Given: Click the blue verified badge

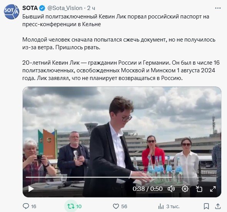Looking at the screenshot, I should click(x=42, y=8).
